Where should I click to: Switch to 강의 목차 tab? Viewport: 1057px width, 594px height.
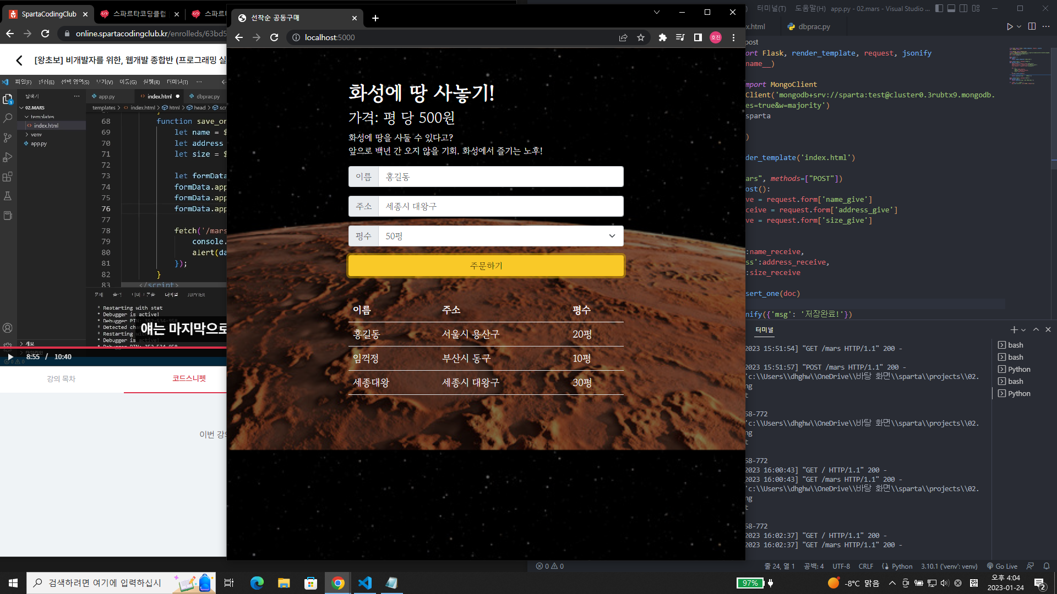point(61,379)
